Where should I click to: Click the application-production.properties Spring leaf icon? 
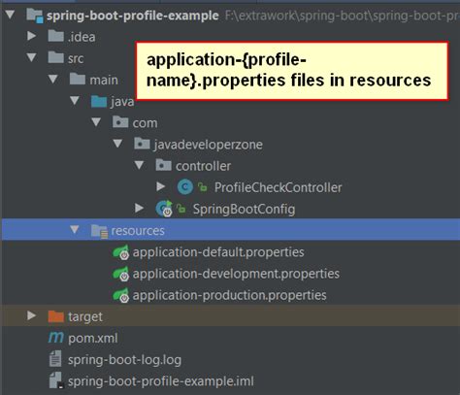pyautogui.click(x=120, y=295)
